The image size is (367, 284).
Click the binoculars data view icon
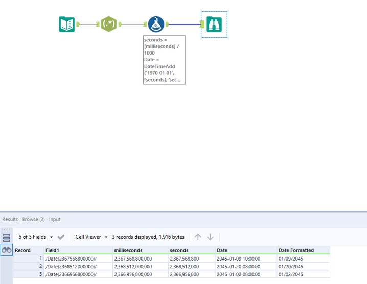point(7,250)
